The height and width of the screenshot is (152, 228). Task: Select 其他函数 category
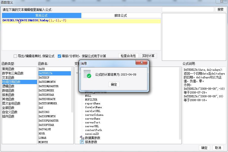pyautogui.click(x=20, y=99)
